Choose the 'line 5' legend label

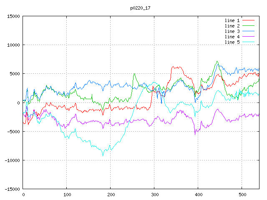(232, 42)
